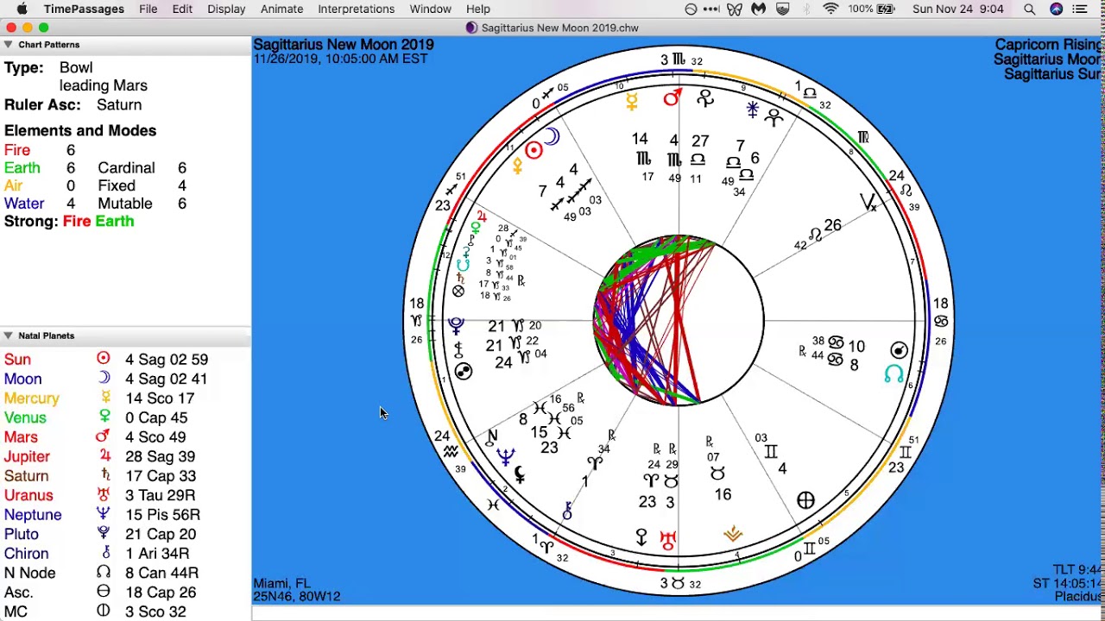Click the Mutable mode label

(125, 204)
